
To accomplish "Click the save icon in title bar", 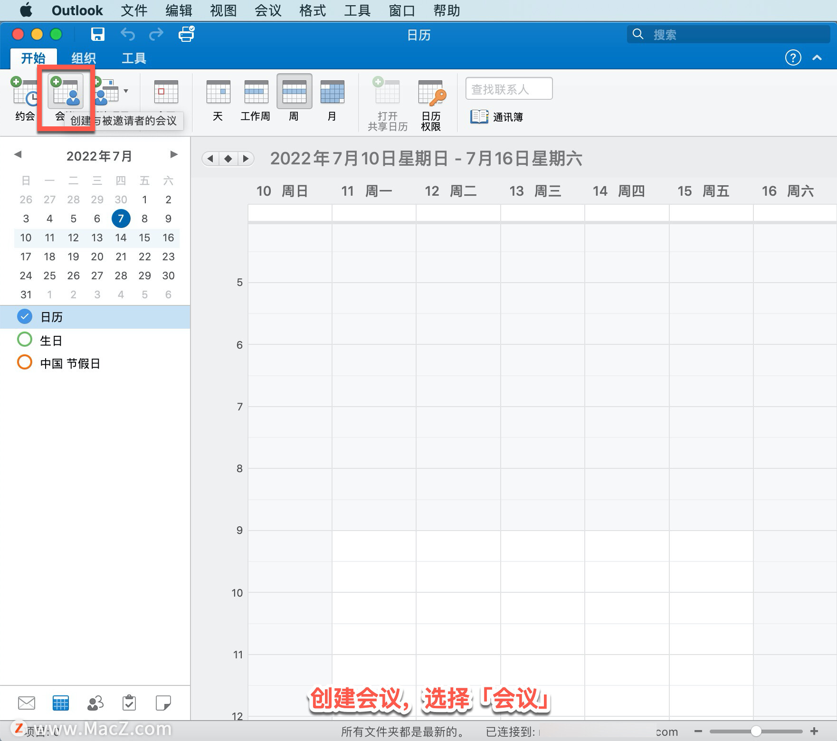I will [98, 34].
